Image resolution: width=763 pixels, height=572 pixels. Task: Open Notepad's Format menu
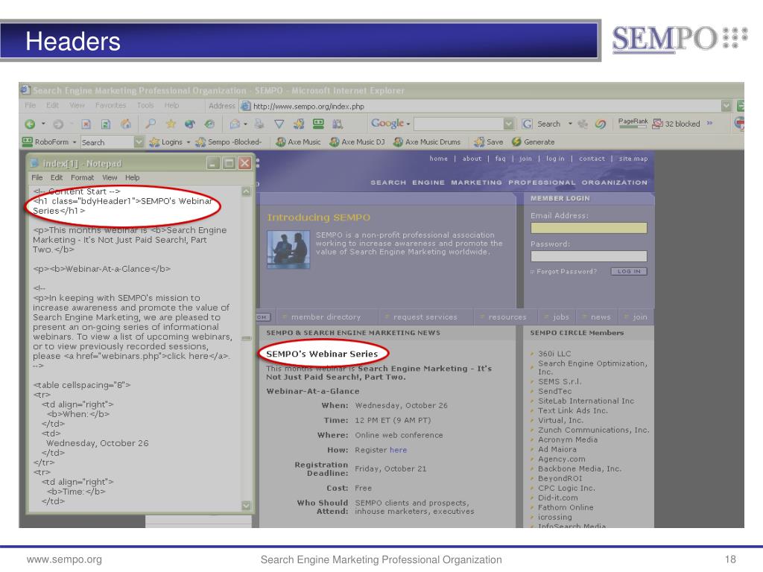[x=82, y=177]
